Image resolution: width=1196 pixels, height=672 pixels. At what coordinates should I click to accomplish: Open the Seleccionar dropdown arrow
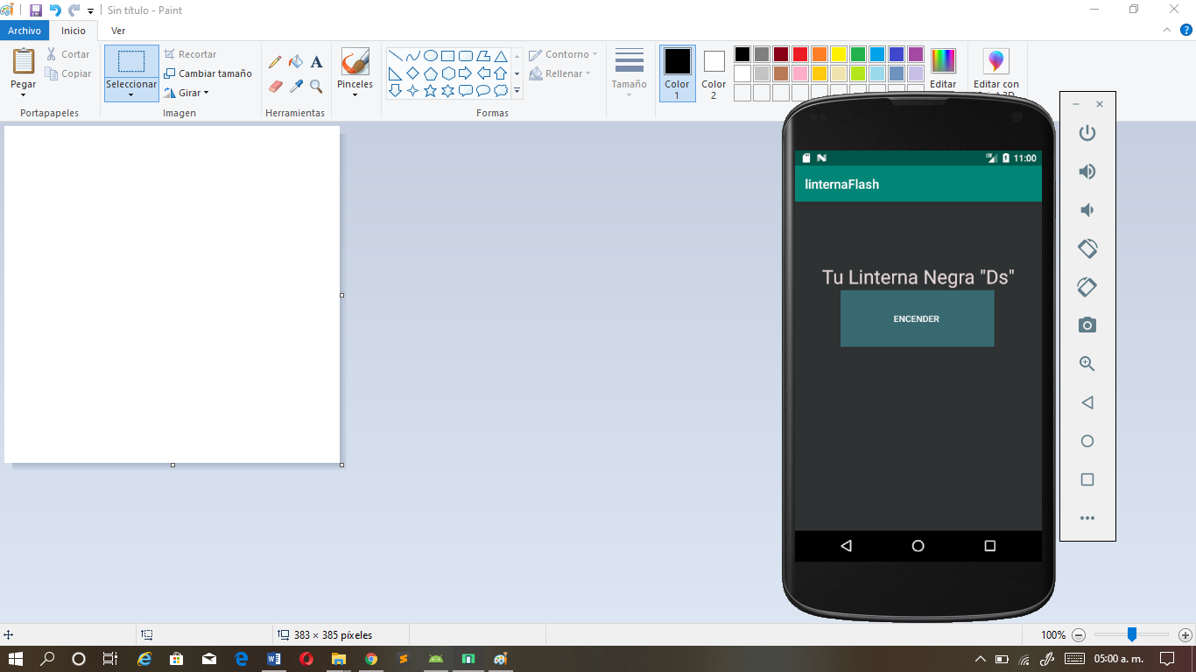[x=131, y=95]
